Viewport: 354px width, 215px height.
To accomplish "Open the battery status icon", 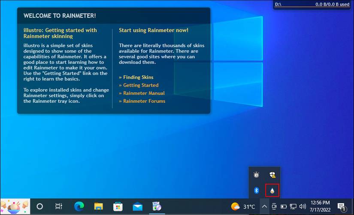I will [x=284, y=206].
